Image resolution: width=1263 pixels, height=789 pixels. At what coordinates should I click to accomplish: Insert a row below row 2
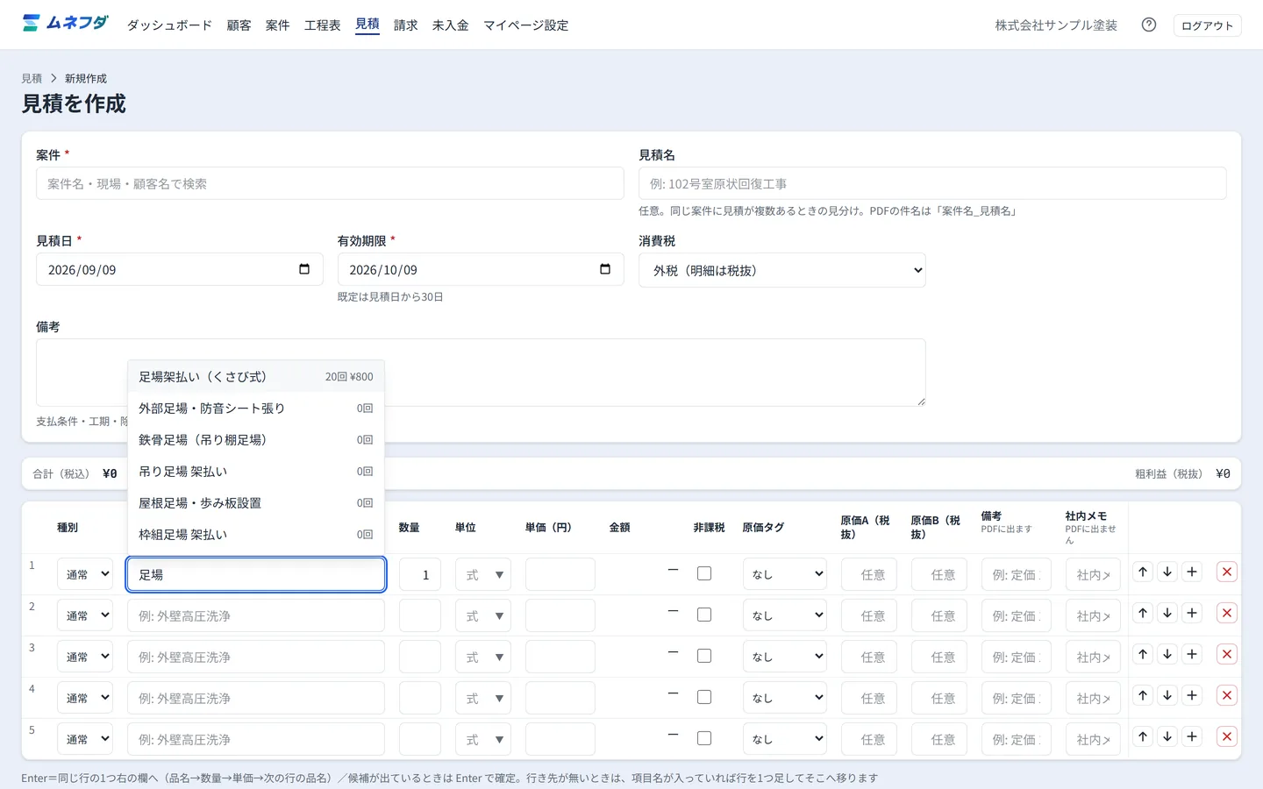pyautogui.click(x=1192, y=613)
